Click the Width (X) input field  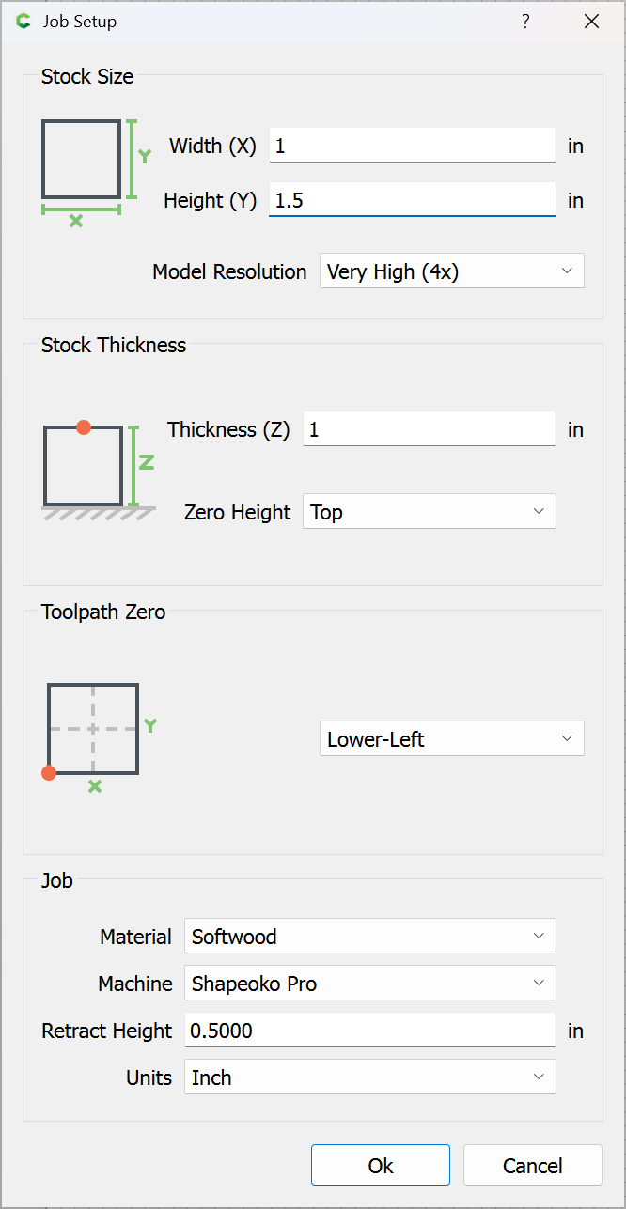[412, 147]
